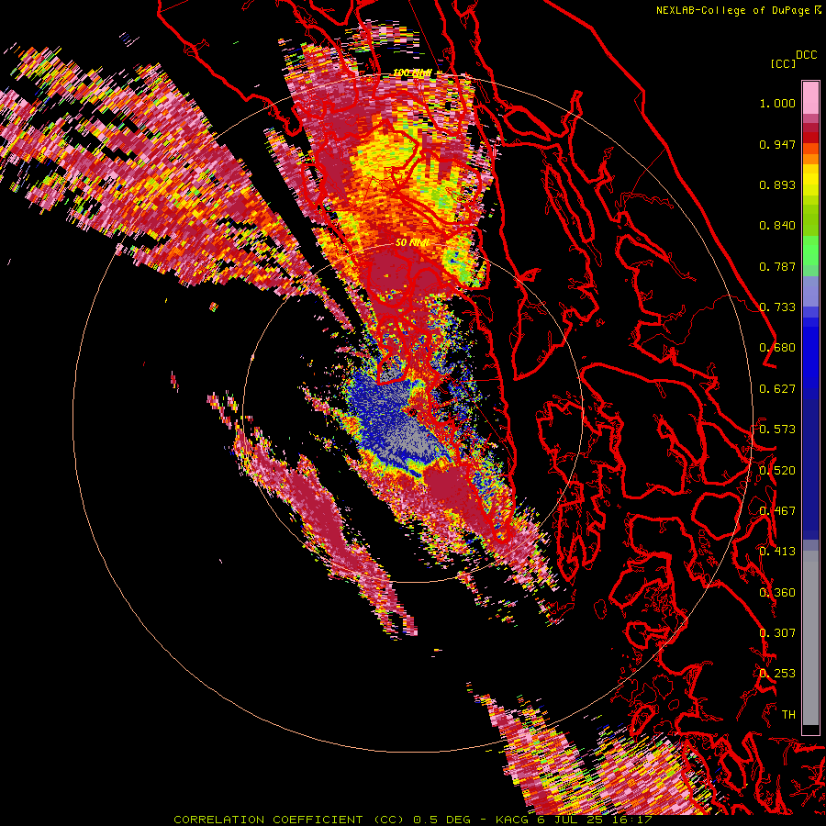Click the 0.307 color scale value
The image size is (826, 826).
point(777,633)
